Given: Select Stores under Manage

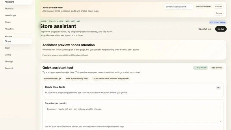Looking at the screenshot, I should (17, 41).
